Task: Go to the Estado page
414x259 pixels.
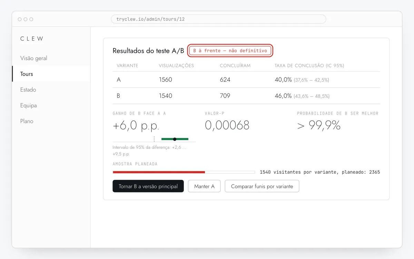Action: (x=28, y=90)
